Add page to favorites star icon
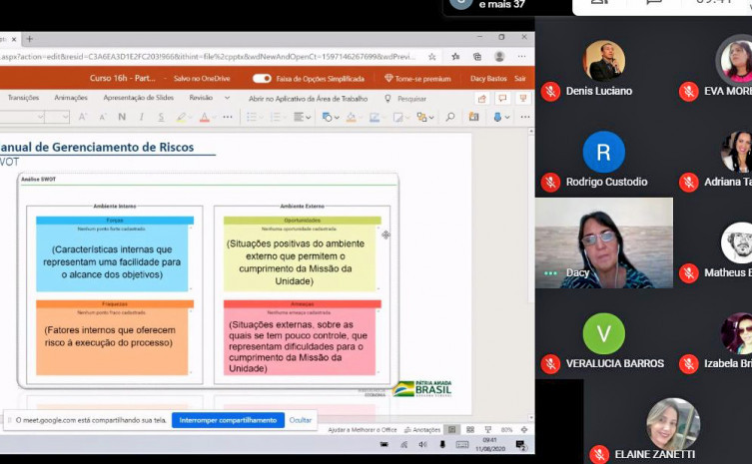 [432, 57]
